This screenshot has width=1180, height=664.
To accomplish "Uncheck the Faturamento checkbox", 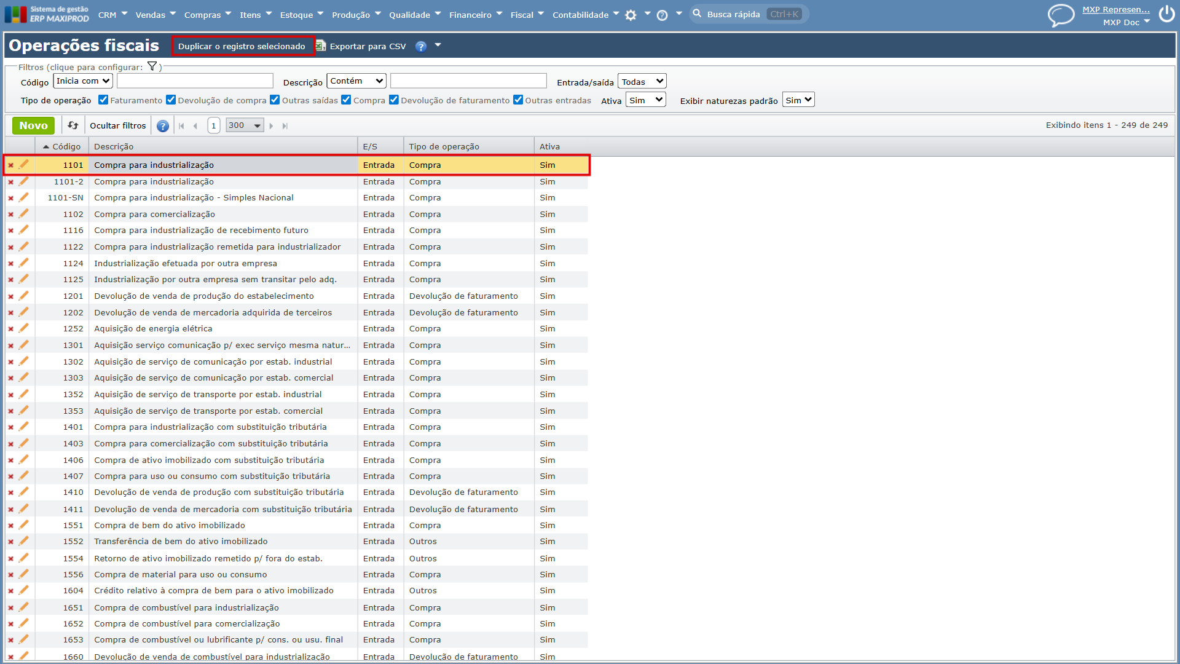I will (103, 100).
